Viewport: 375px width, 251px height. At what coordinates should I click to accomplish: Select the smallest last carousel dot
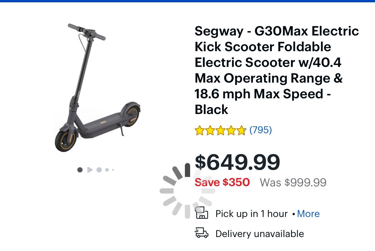coord(113,170)
